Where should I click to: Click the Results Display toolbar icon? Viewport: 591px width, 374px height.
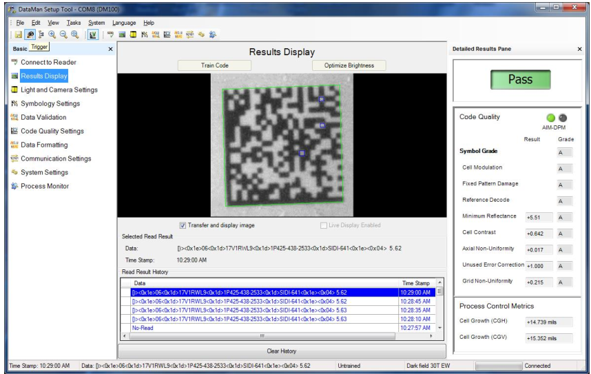pos(122,34)
